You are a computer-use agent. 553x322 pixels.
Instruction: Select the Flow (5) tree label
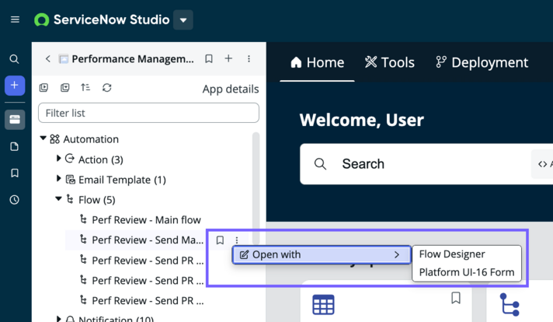[96, 200]
